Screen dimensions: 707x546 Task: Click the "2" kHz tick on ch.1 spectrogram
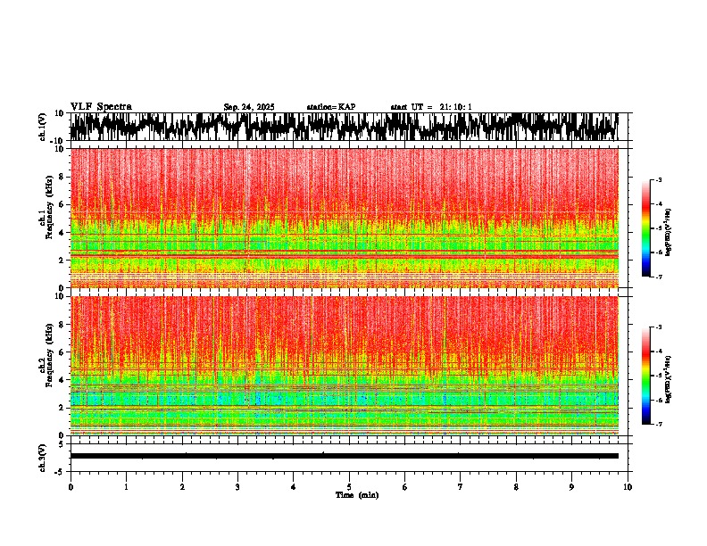tap(62, 260)
